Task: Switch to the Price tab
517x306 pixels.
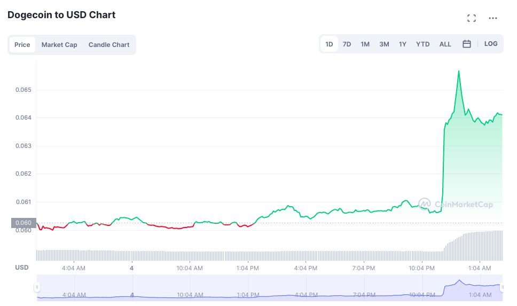Action: (22, 45)
